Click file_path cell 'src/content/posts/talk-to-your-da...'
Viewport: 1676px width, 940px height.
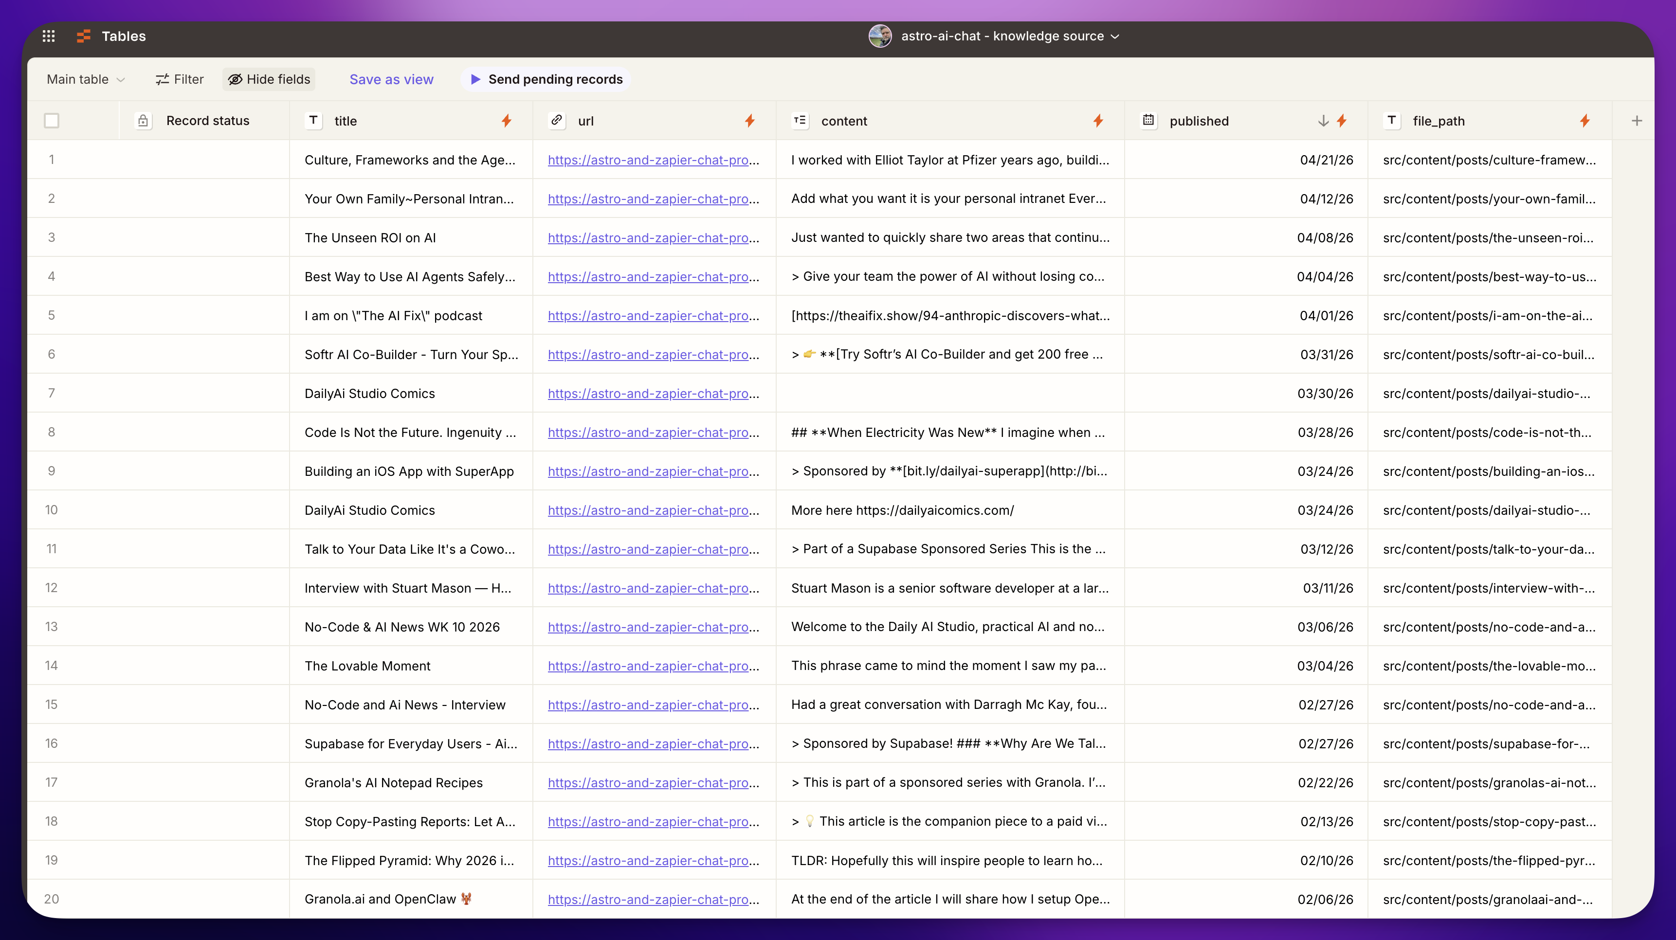1490,549
